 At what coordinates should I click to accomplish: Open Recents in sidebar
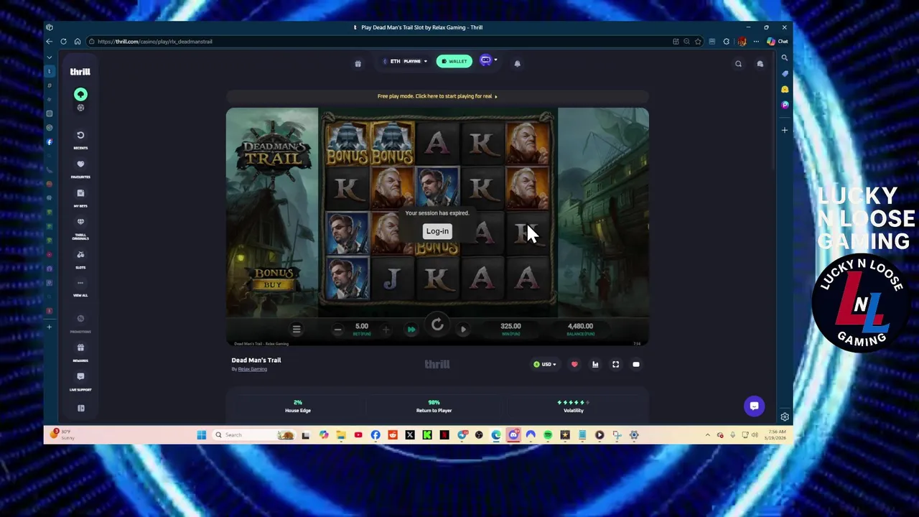(x=80, y=139)
